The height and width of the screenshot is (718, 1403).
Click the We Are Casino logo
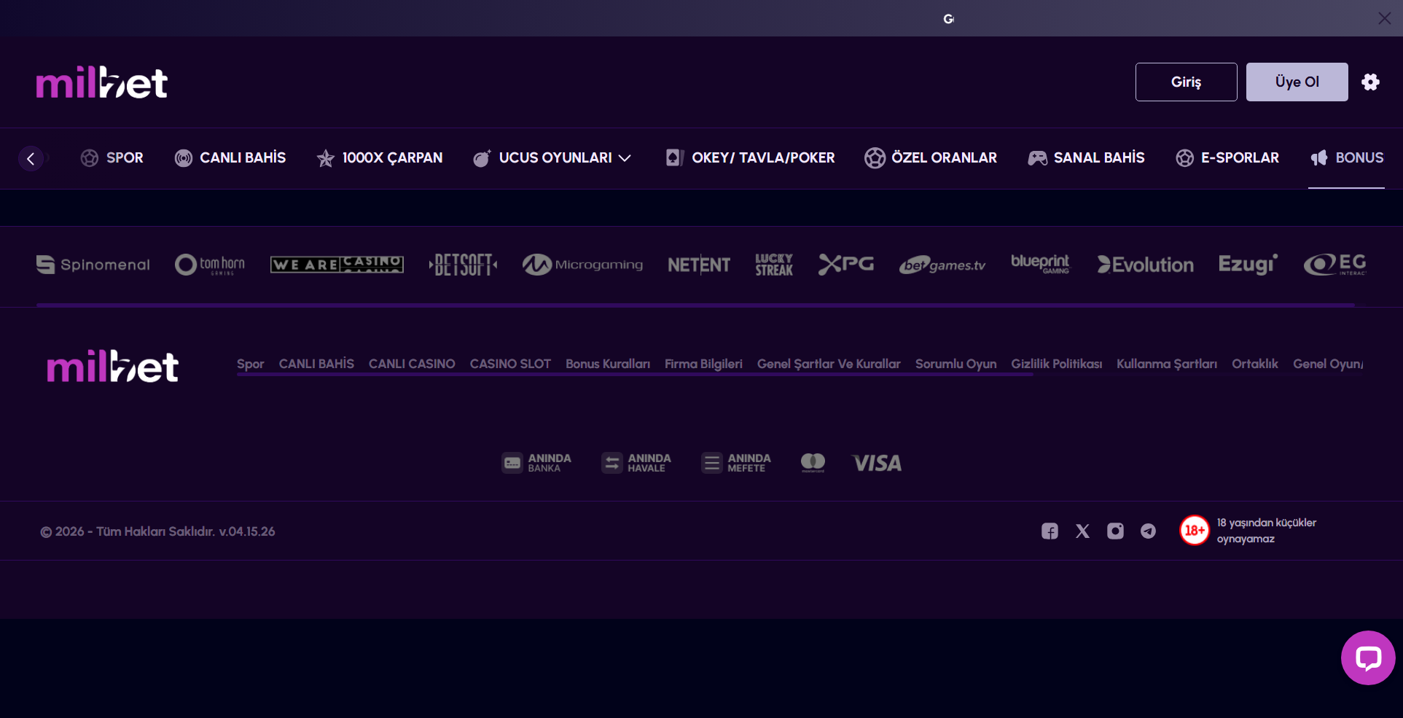337,265
